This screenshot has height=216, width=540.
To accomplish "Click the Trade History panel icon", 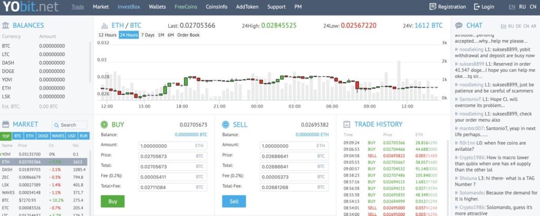I will 347,124.
